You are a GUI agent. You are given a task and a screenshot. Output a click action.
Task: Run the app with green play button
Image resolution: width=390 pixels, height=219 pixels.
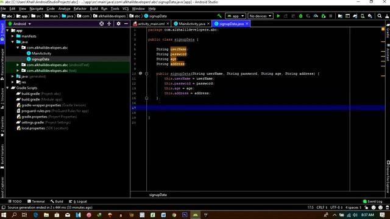coord(278,16)
